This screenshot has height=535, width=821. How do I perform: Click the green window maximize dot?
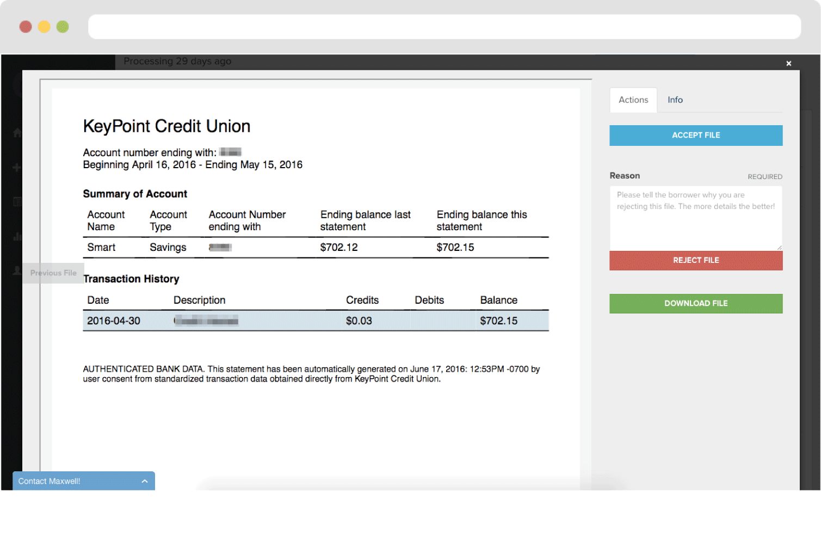coord(63,27)
